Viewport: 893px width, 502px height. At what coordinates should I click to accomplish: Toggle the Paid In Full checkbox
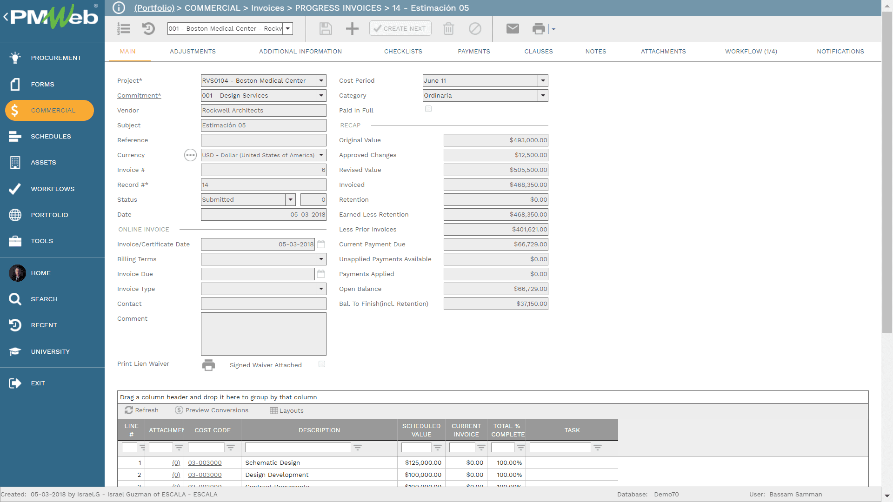point(428,109)
